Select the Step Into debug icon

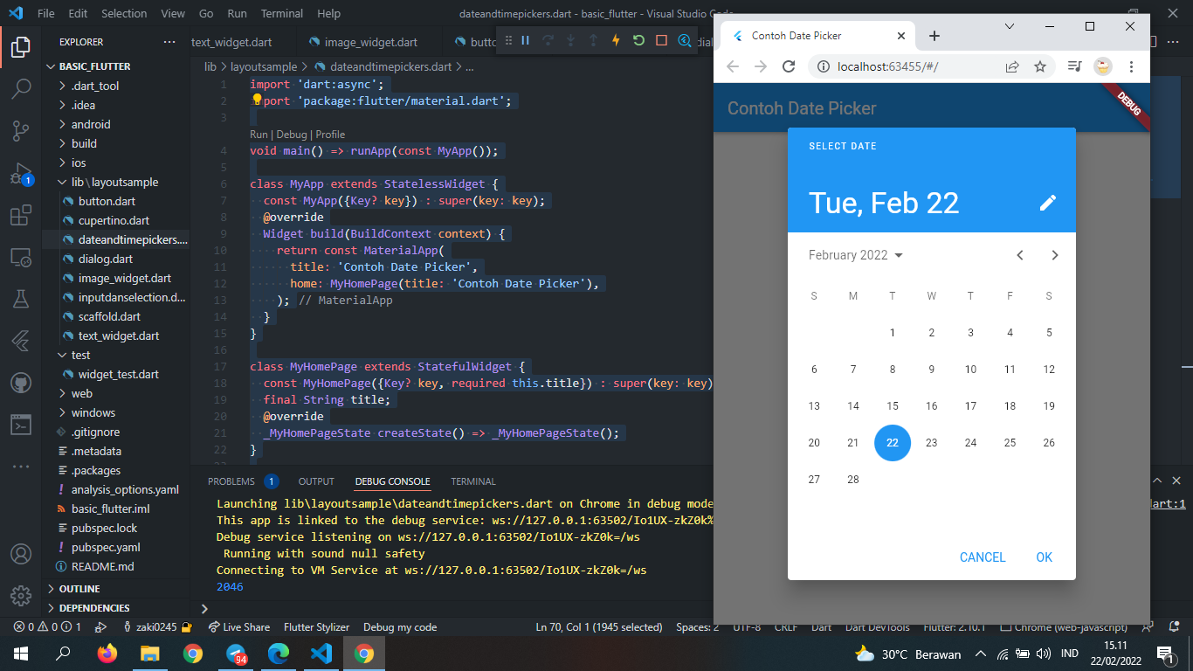click(x=570, y=41)
